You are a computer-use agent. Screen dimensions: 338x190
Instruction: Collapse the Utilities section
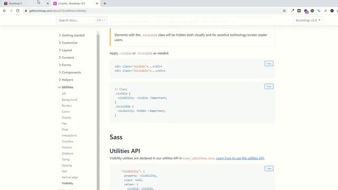[x=65, y=87]
